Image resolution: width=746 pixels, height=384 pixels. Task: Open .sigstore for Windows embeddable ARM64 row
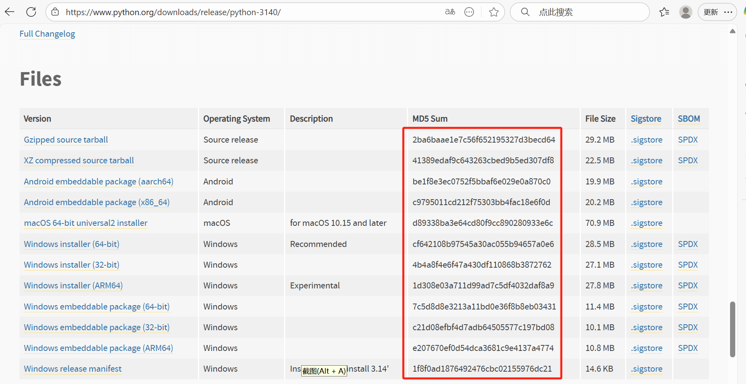pos(647,348)
